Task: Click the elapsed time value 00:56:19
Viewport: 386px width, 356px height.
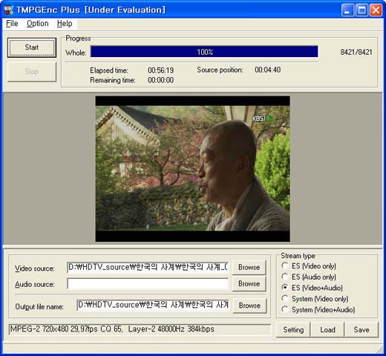Action: [x=161, y=70]
